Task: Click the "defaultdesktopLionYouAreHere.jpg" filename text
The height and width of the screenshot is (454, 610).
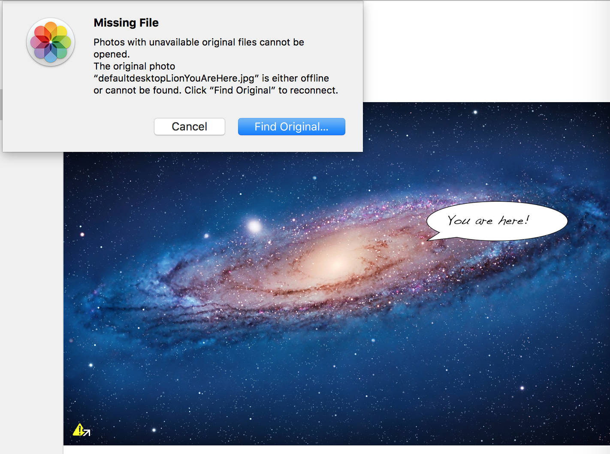Action: click(x=176, y=78)
